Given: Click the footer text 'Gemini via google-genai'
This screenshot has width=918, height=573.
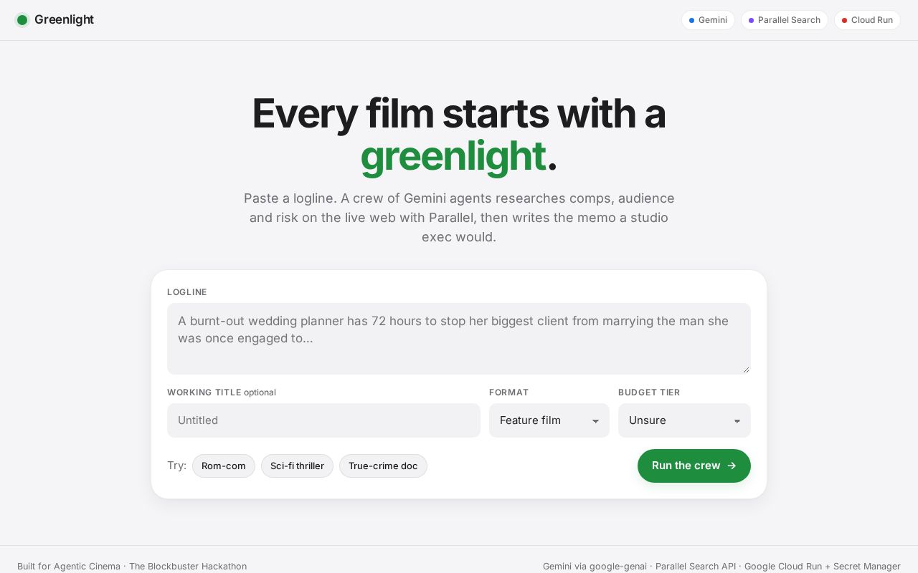Looking at the screenshot, I should coord(595,566).
